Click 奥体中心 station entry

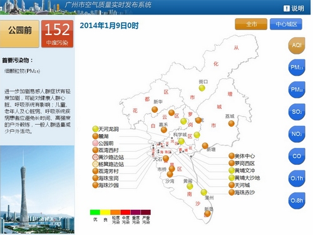[x=242, y=156]
